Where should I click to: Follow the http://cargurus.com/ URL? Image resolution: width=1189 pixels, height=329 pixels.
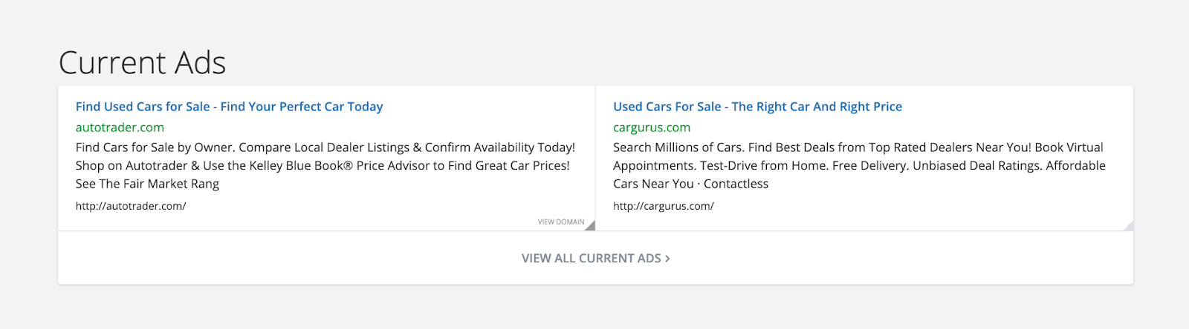[663, 206]
